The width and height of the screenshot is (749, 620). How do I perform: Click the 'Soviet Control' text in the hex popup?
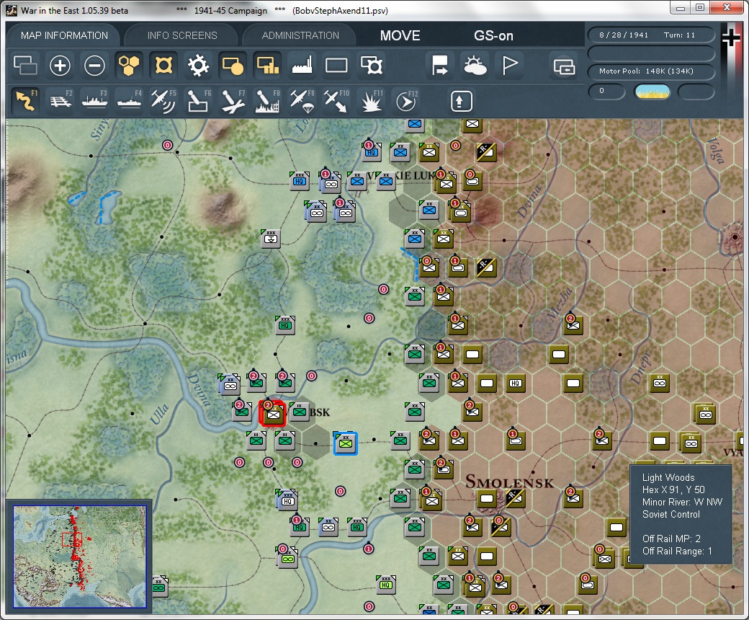670,514
